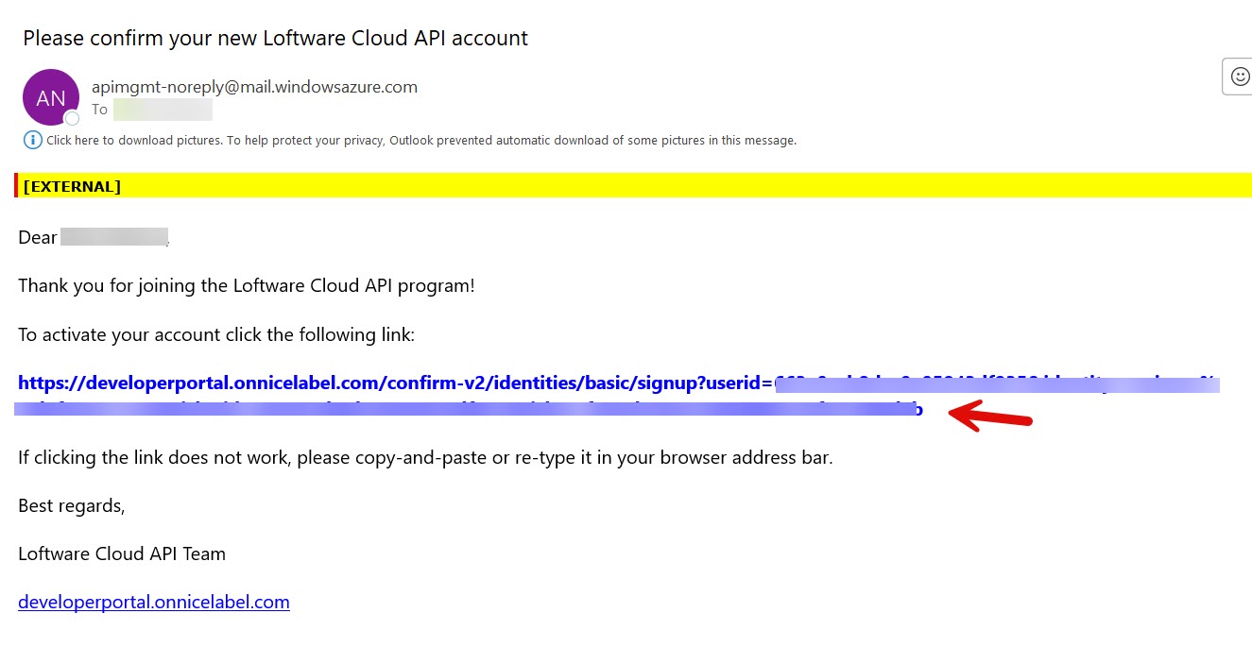Click the blue info icon in privacy notice
This screenshot has height=647, width=1252.
point(32,141)
